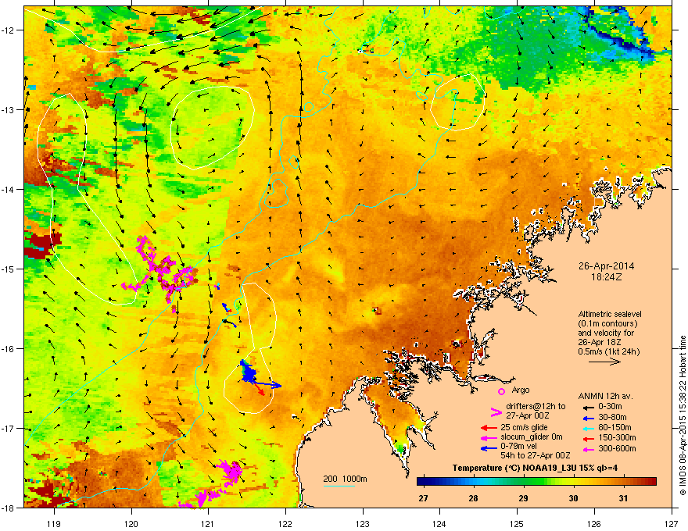Click the time label 18:24Z
688x531 pixels.
click(606, 277)
